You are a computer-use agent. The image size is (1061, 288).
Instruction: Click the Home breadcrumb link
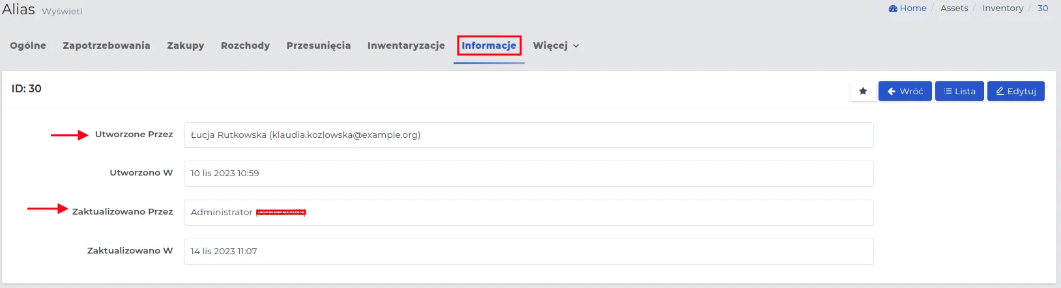(x=907, y=8)
